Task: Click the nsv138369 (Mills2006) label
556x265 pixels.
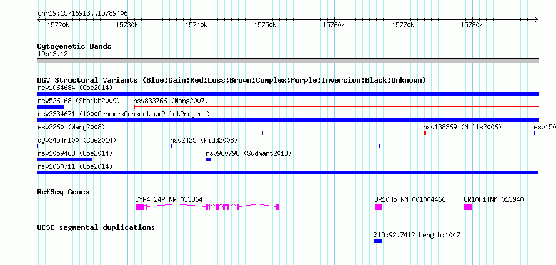Action: [462, 127]
